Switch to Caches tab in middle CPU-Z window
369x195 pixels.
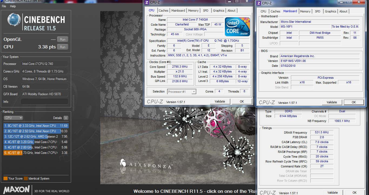tap(163, 11)
